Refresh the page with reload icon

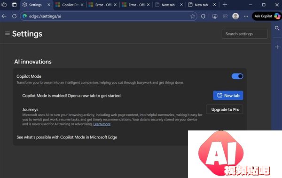[x=15, y=16]
